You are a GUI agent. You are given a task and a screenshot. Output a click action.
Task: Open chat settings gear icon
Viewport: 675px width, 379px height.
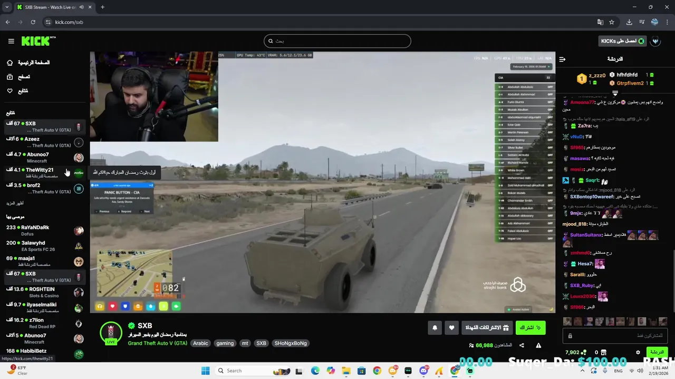[x=638, y=352]
